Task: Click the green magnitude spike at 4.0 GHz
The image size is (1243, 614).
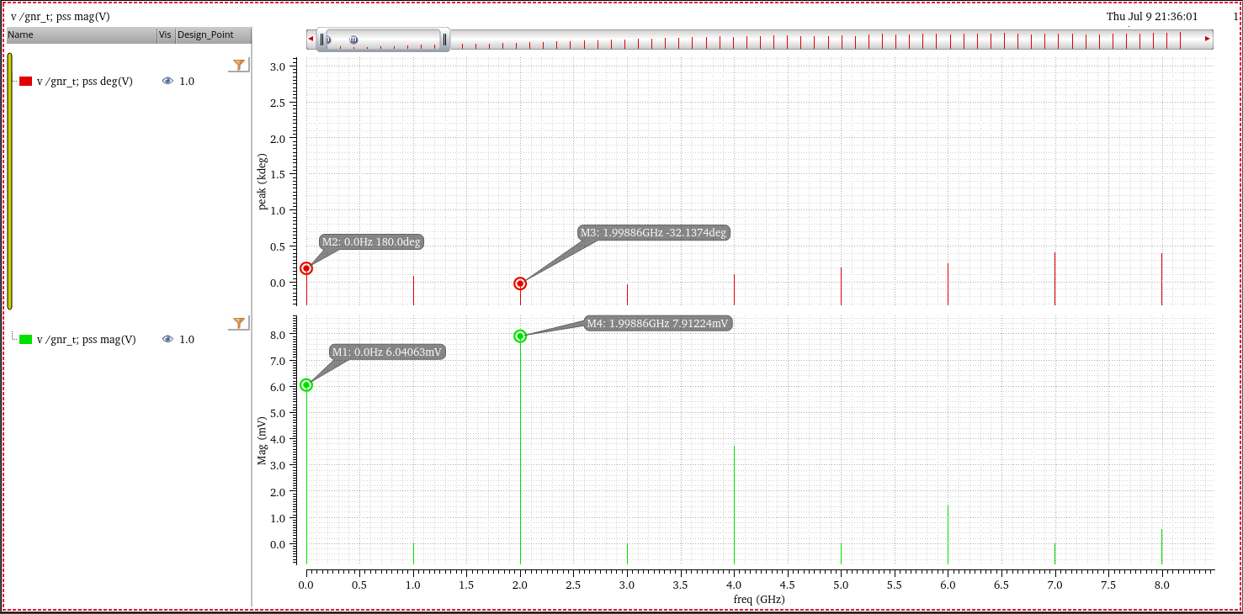Action: (734, 505)
